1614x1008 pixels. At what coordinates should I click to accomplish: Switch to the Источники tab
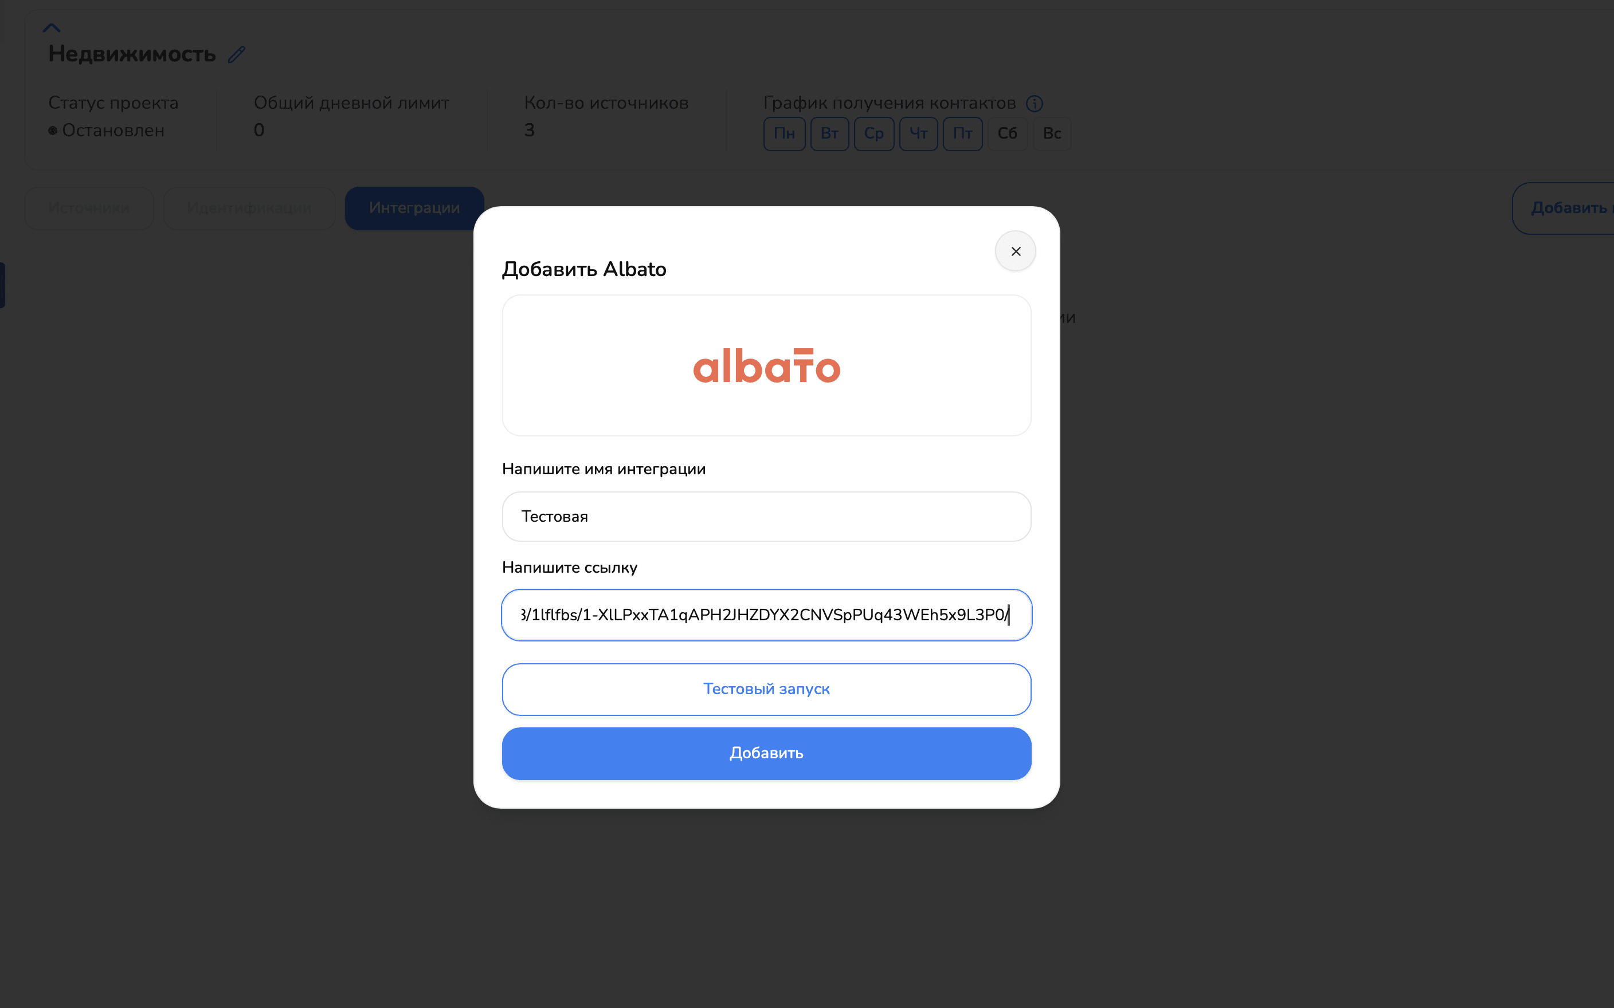(88, 208)
